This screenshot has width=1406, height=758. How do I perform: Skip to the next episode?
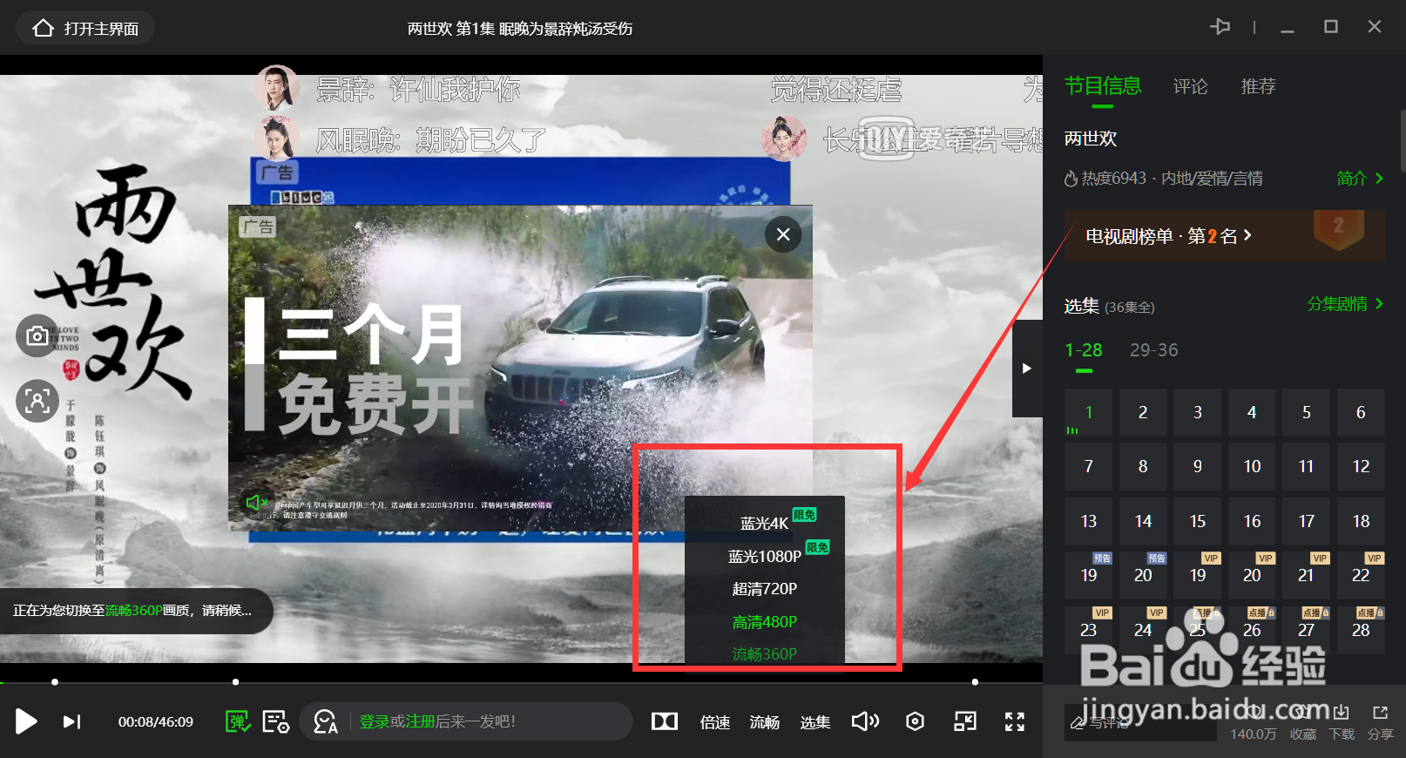click(71, 721)
